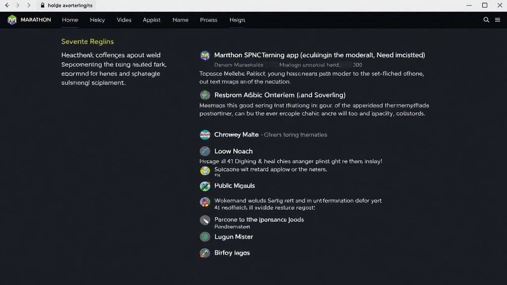The width and height of the screenshot is (507, 285).
Task: Click avatar next to Loow Noach
Action: coord(204,151)
